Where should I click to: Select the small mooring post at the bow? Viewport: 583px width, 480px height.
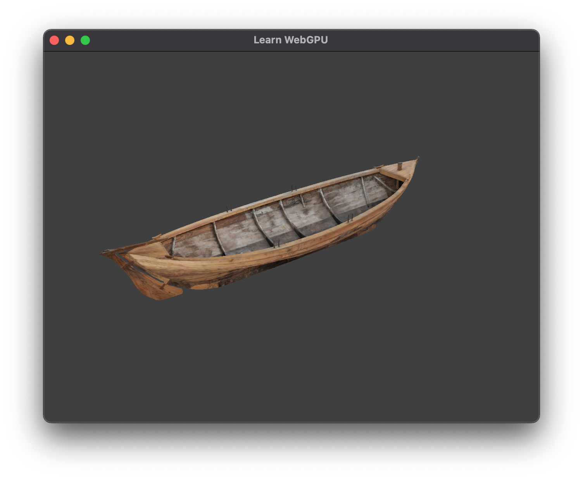click(400, 166)
